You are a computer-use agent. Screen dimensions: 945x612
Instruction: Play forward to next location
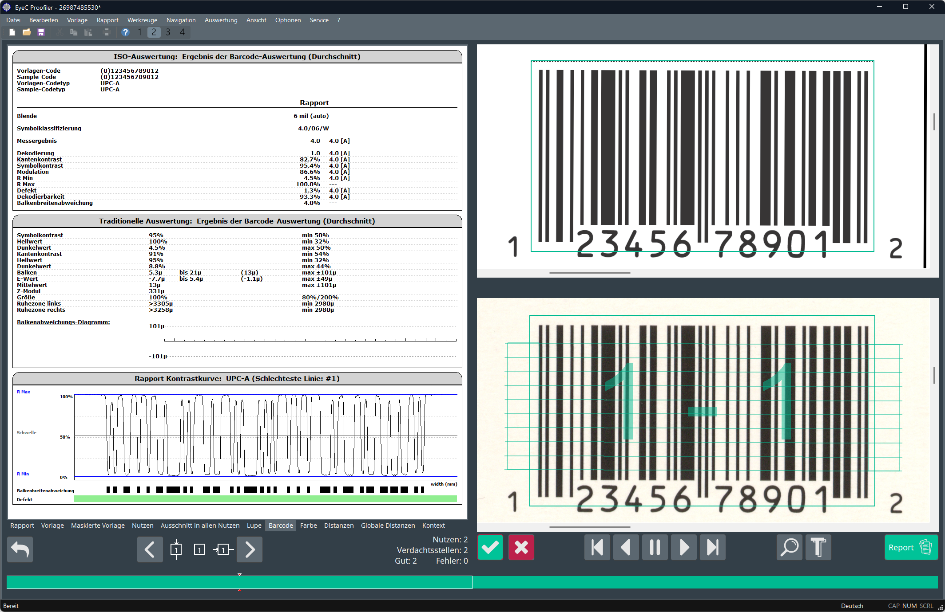click(684, 547)
